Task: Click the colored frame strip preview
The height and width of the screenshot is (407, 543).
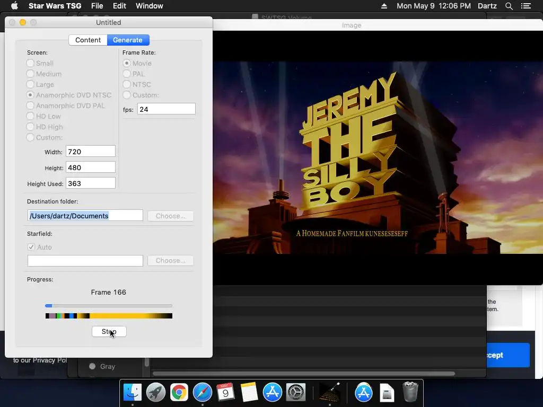Action: [x=109, y=316]
